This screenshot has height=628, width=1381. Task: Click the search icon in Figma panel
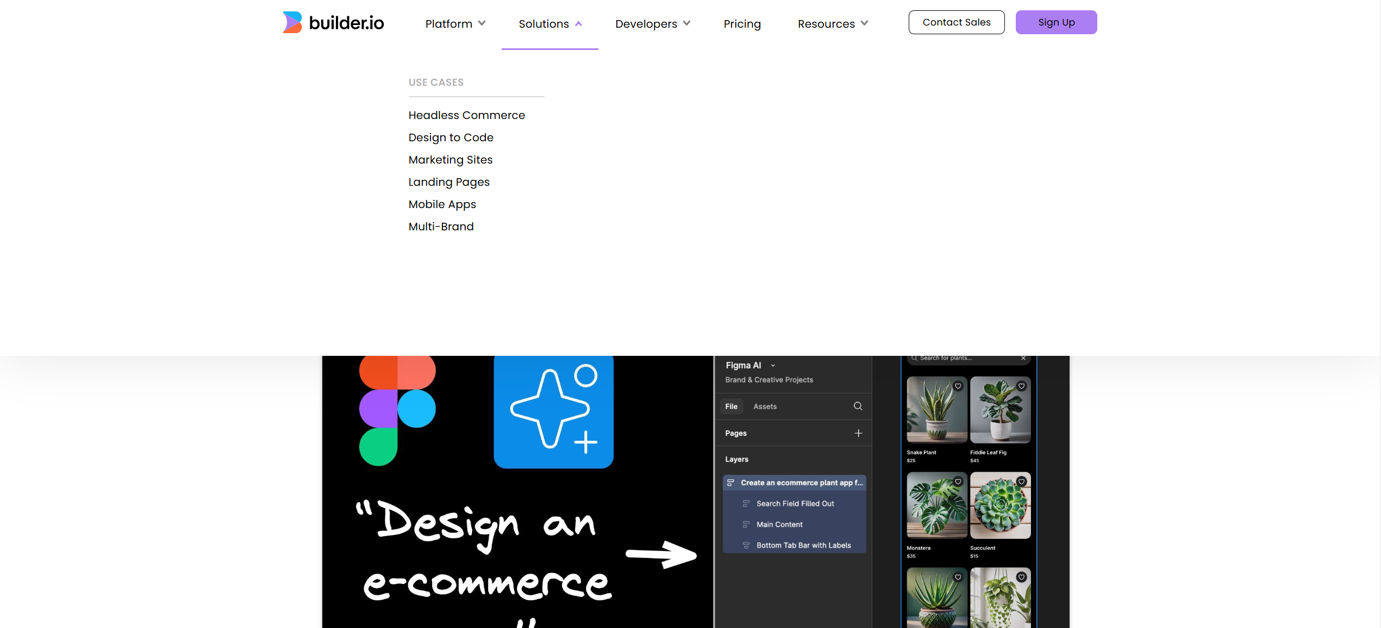[858, 406]
